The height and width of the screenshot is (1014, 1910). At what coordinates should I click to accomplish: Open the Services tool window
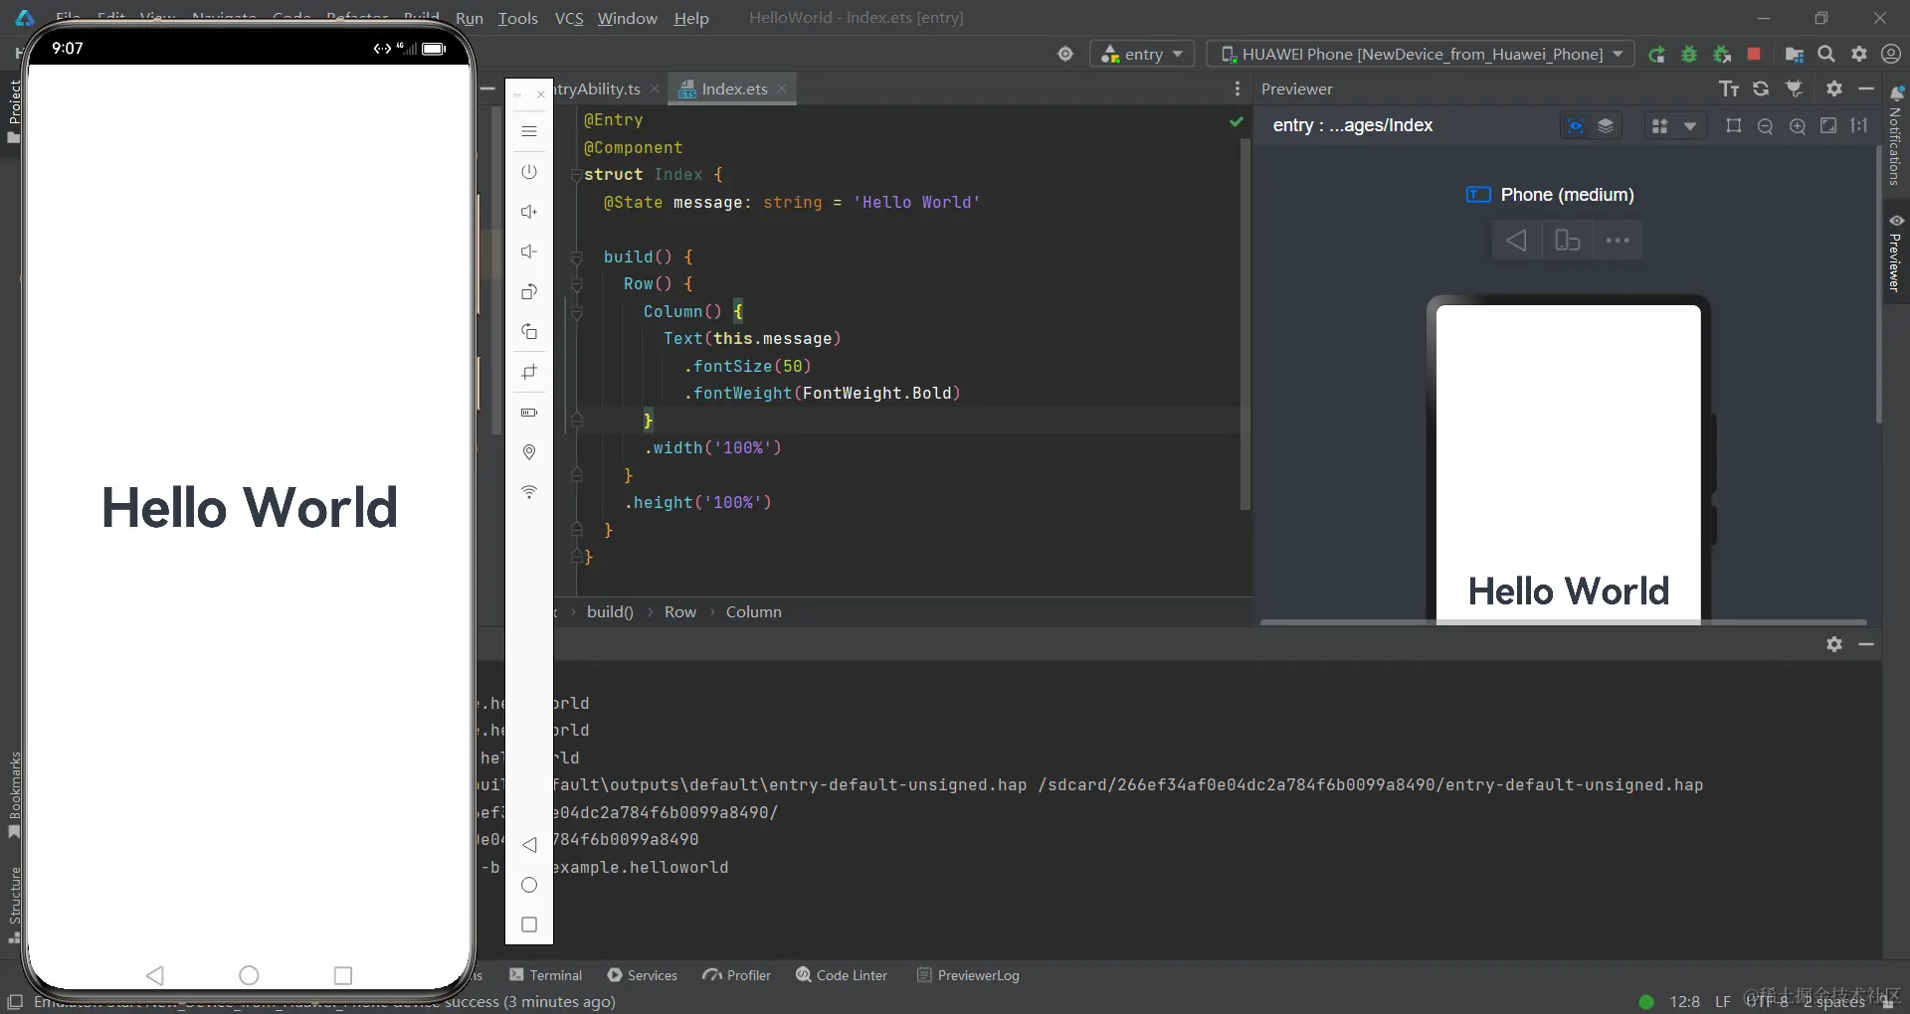coord(643,975)
